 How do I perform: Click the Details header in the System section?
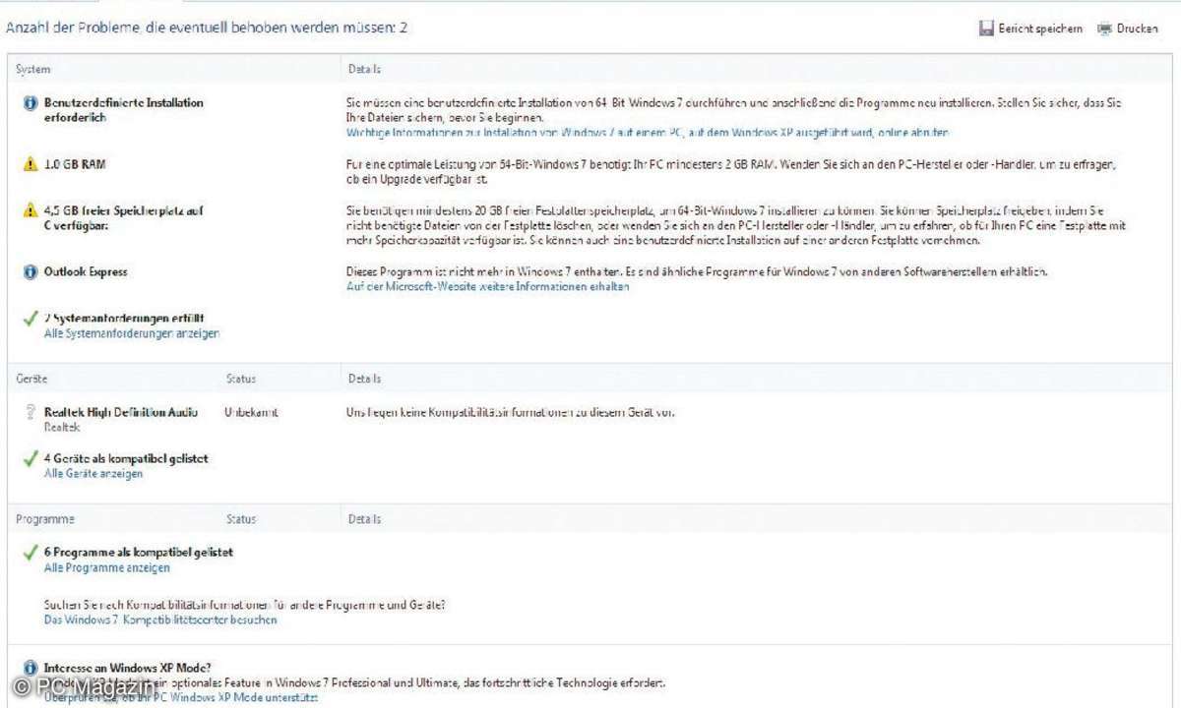click(364, 69)
